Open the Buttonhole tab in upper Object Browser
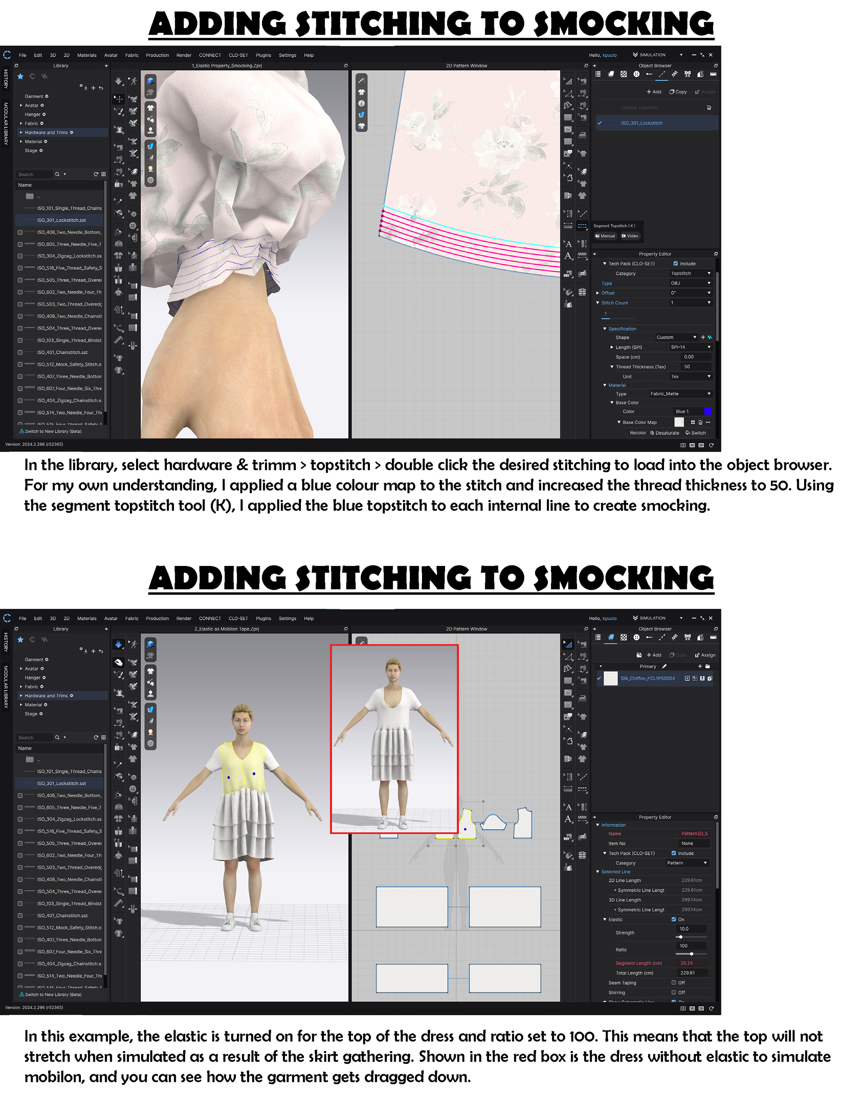 [x=649, y=74]
